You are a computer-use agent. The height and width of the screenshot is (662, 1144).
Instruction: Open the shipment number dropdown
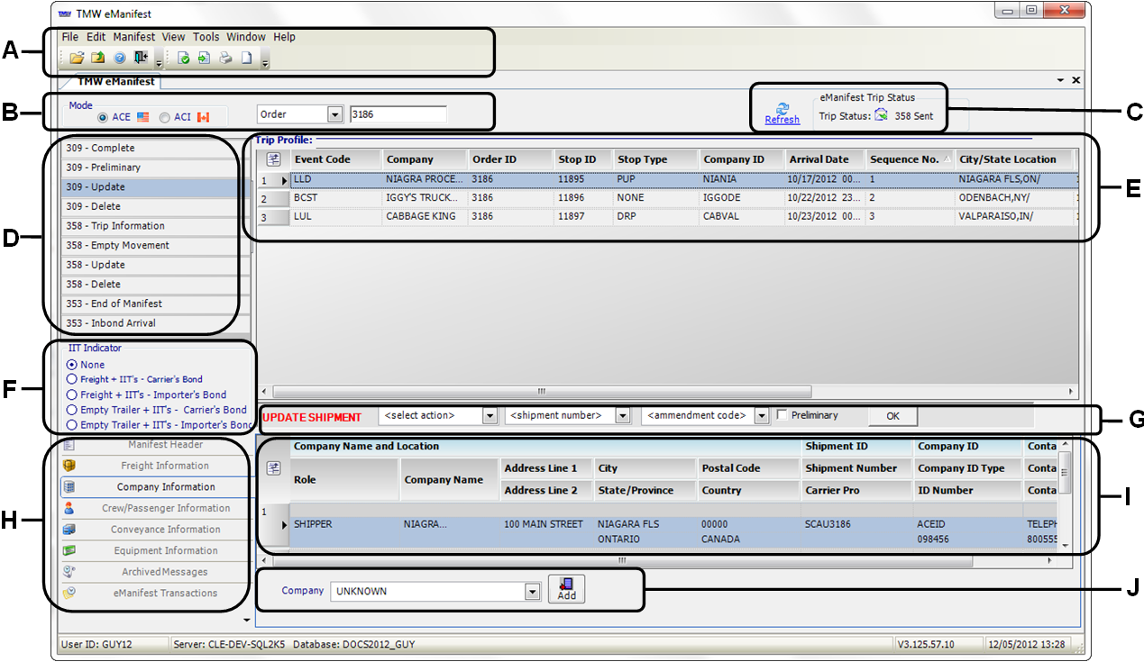pyautogui.click(x=622, y=416)
